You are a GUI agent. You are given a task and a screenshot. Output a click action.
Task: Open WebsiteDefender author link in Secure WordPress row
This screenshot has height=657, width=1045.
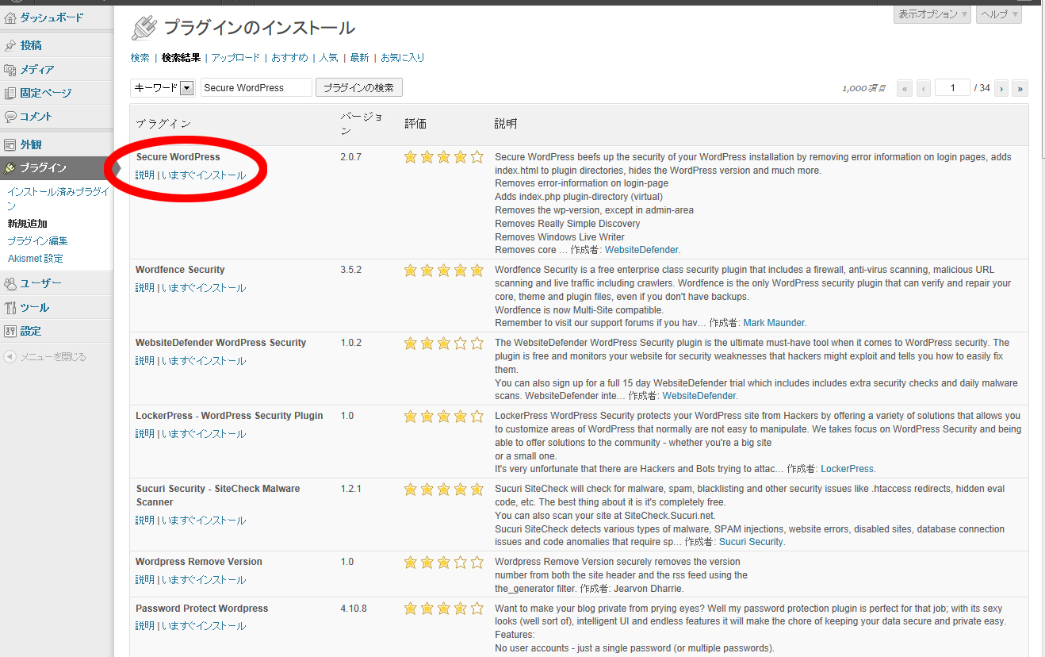coord(641,250)
